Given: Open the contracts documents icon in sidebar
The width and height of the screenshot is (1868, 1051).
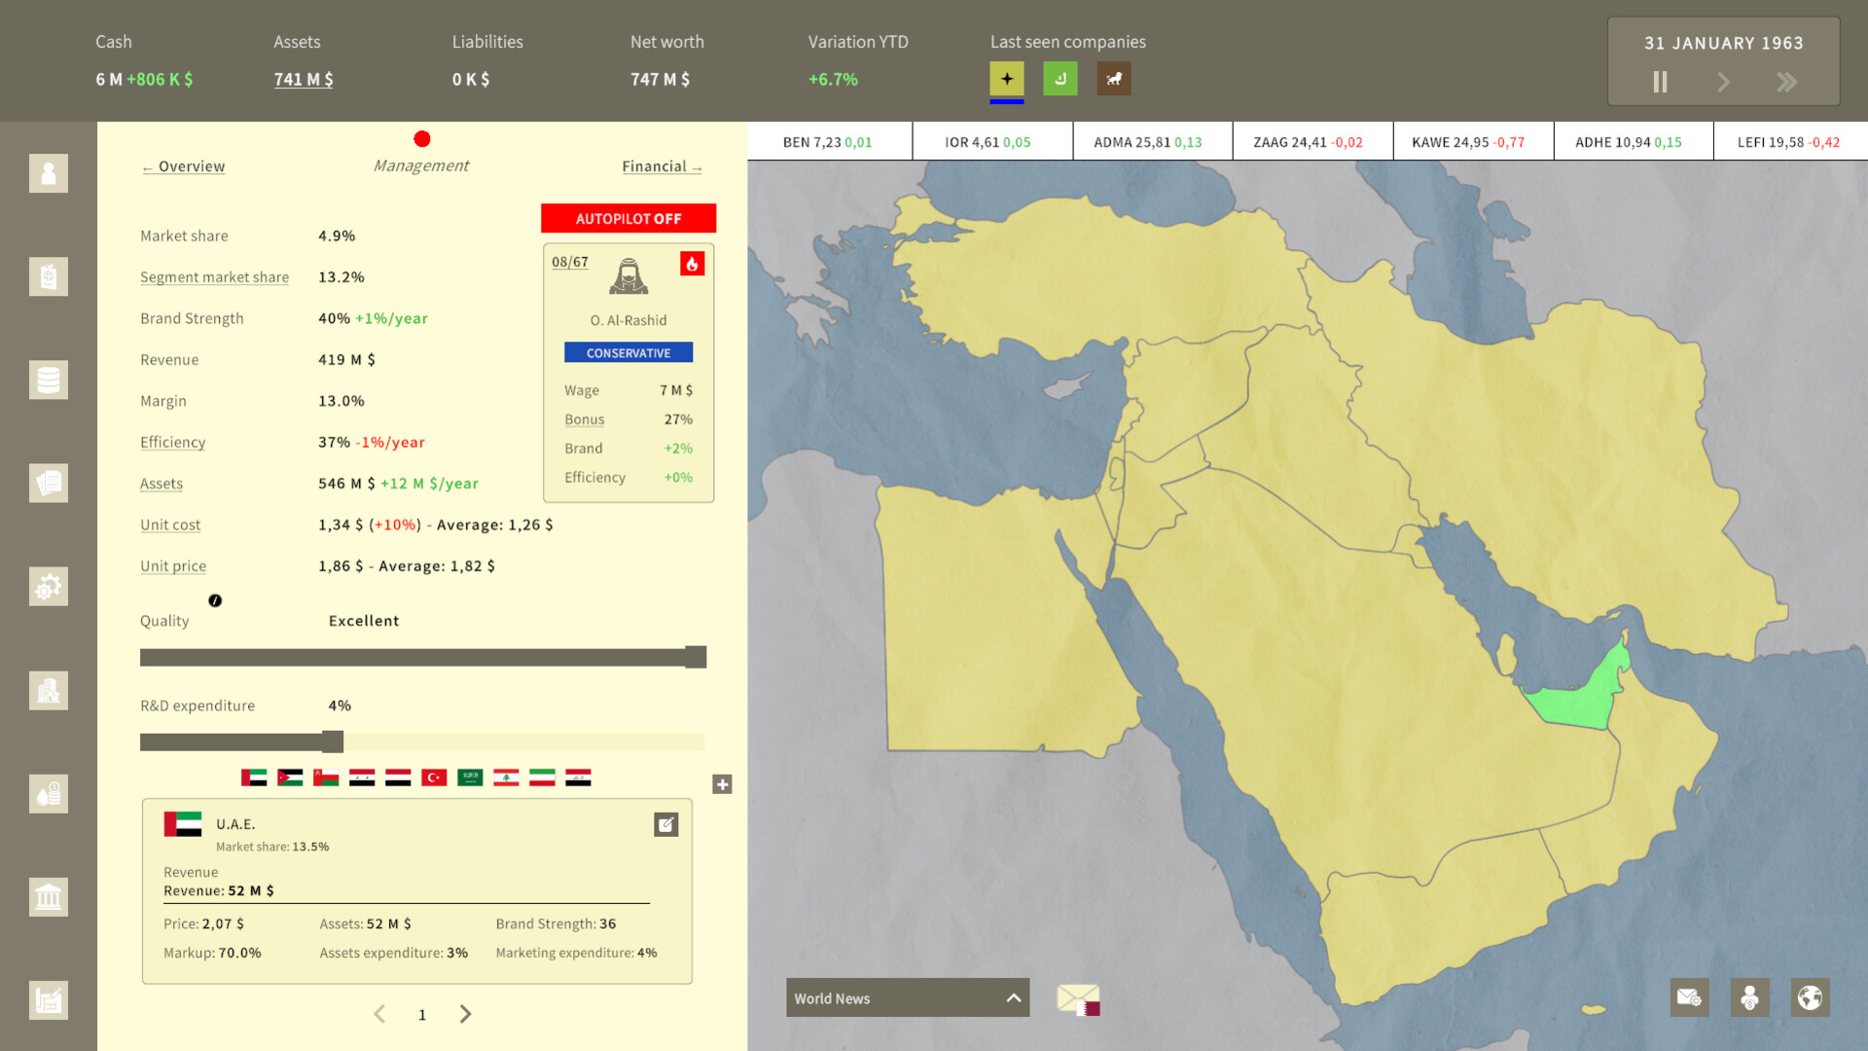Looking at the screenshot, I should click(x=48, y=483).
